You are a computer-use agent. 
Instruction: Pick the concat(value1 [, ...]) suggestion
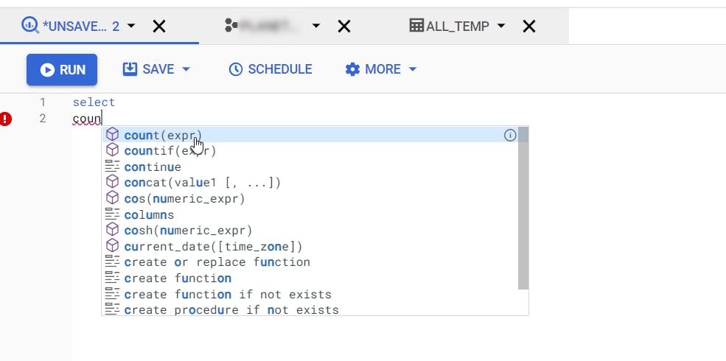[202, 183]
